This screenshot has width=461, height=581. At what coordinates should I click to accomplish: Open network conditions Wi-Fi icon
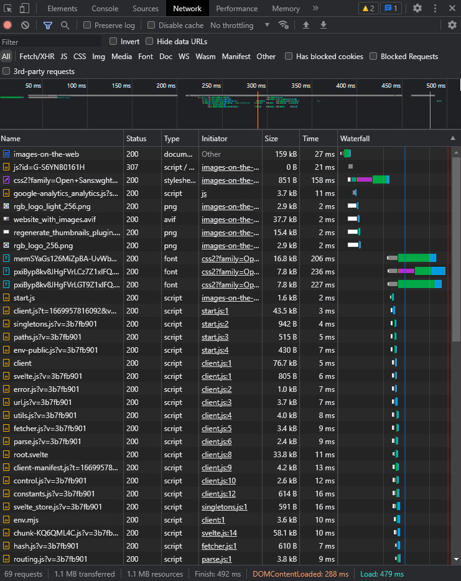click(284, 26)
